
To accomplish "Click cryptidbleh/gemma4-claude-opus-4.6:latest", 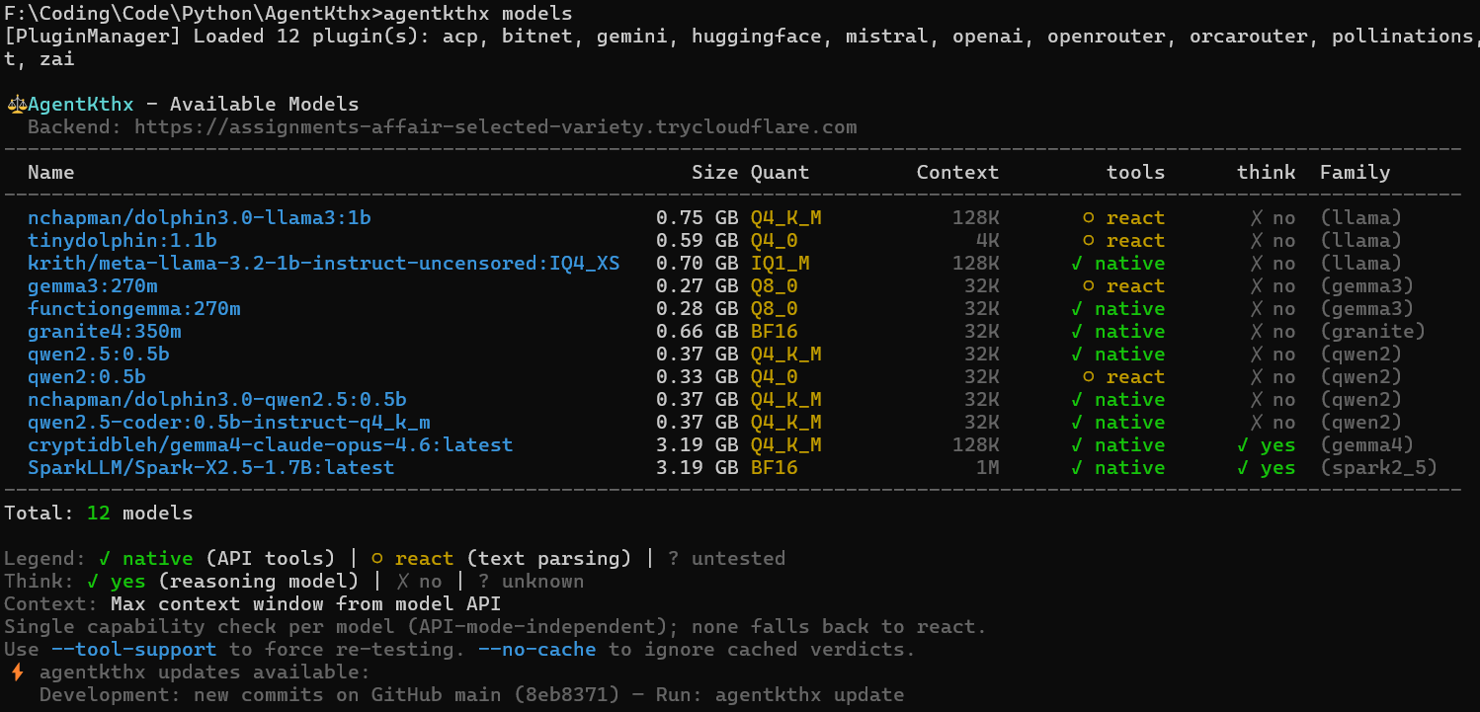I will (x=271, y=444).
